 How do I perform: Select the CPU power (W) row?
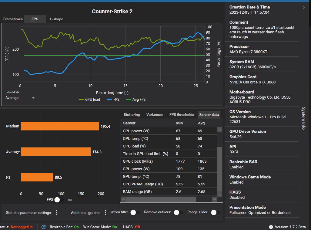169,131
